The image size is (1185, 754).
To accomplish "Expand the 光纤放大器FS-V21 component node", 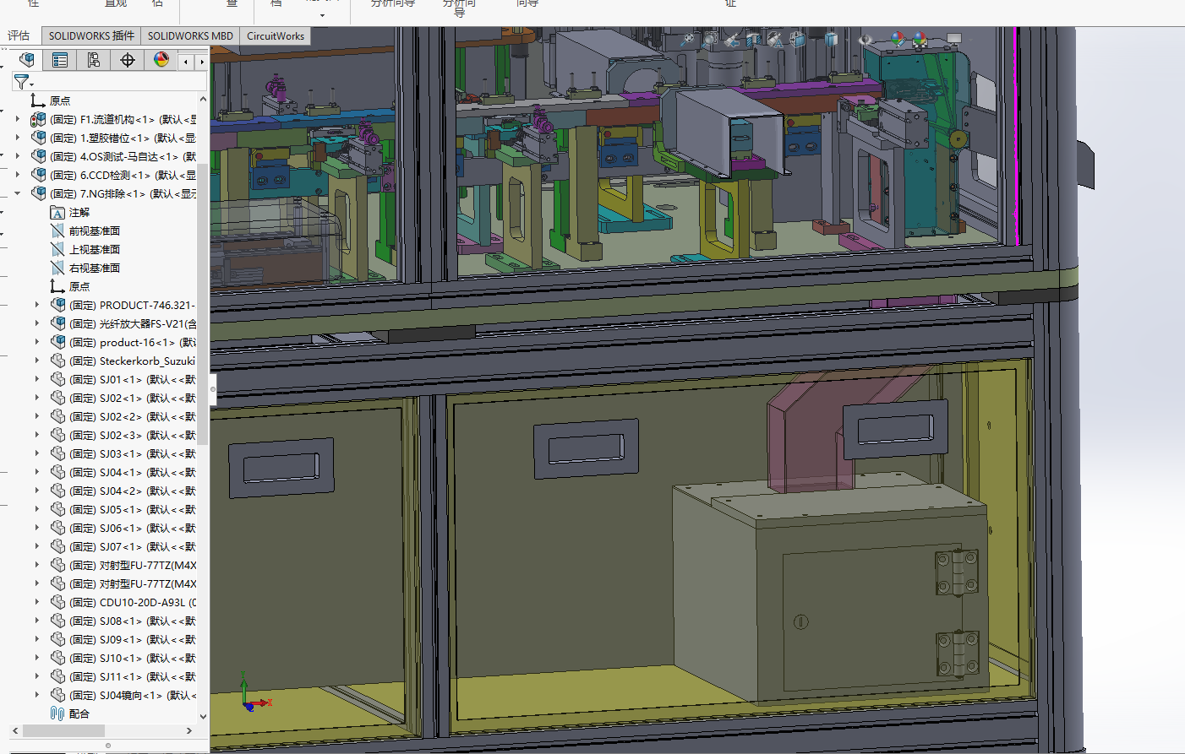I will tap(37, 323).
